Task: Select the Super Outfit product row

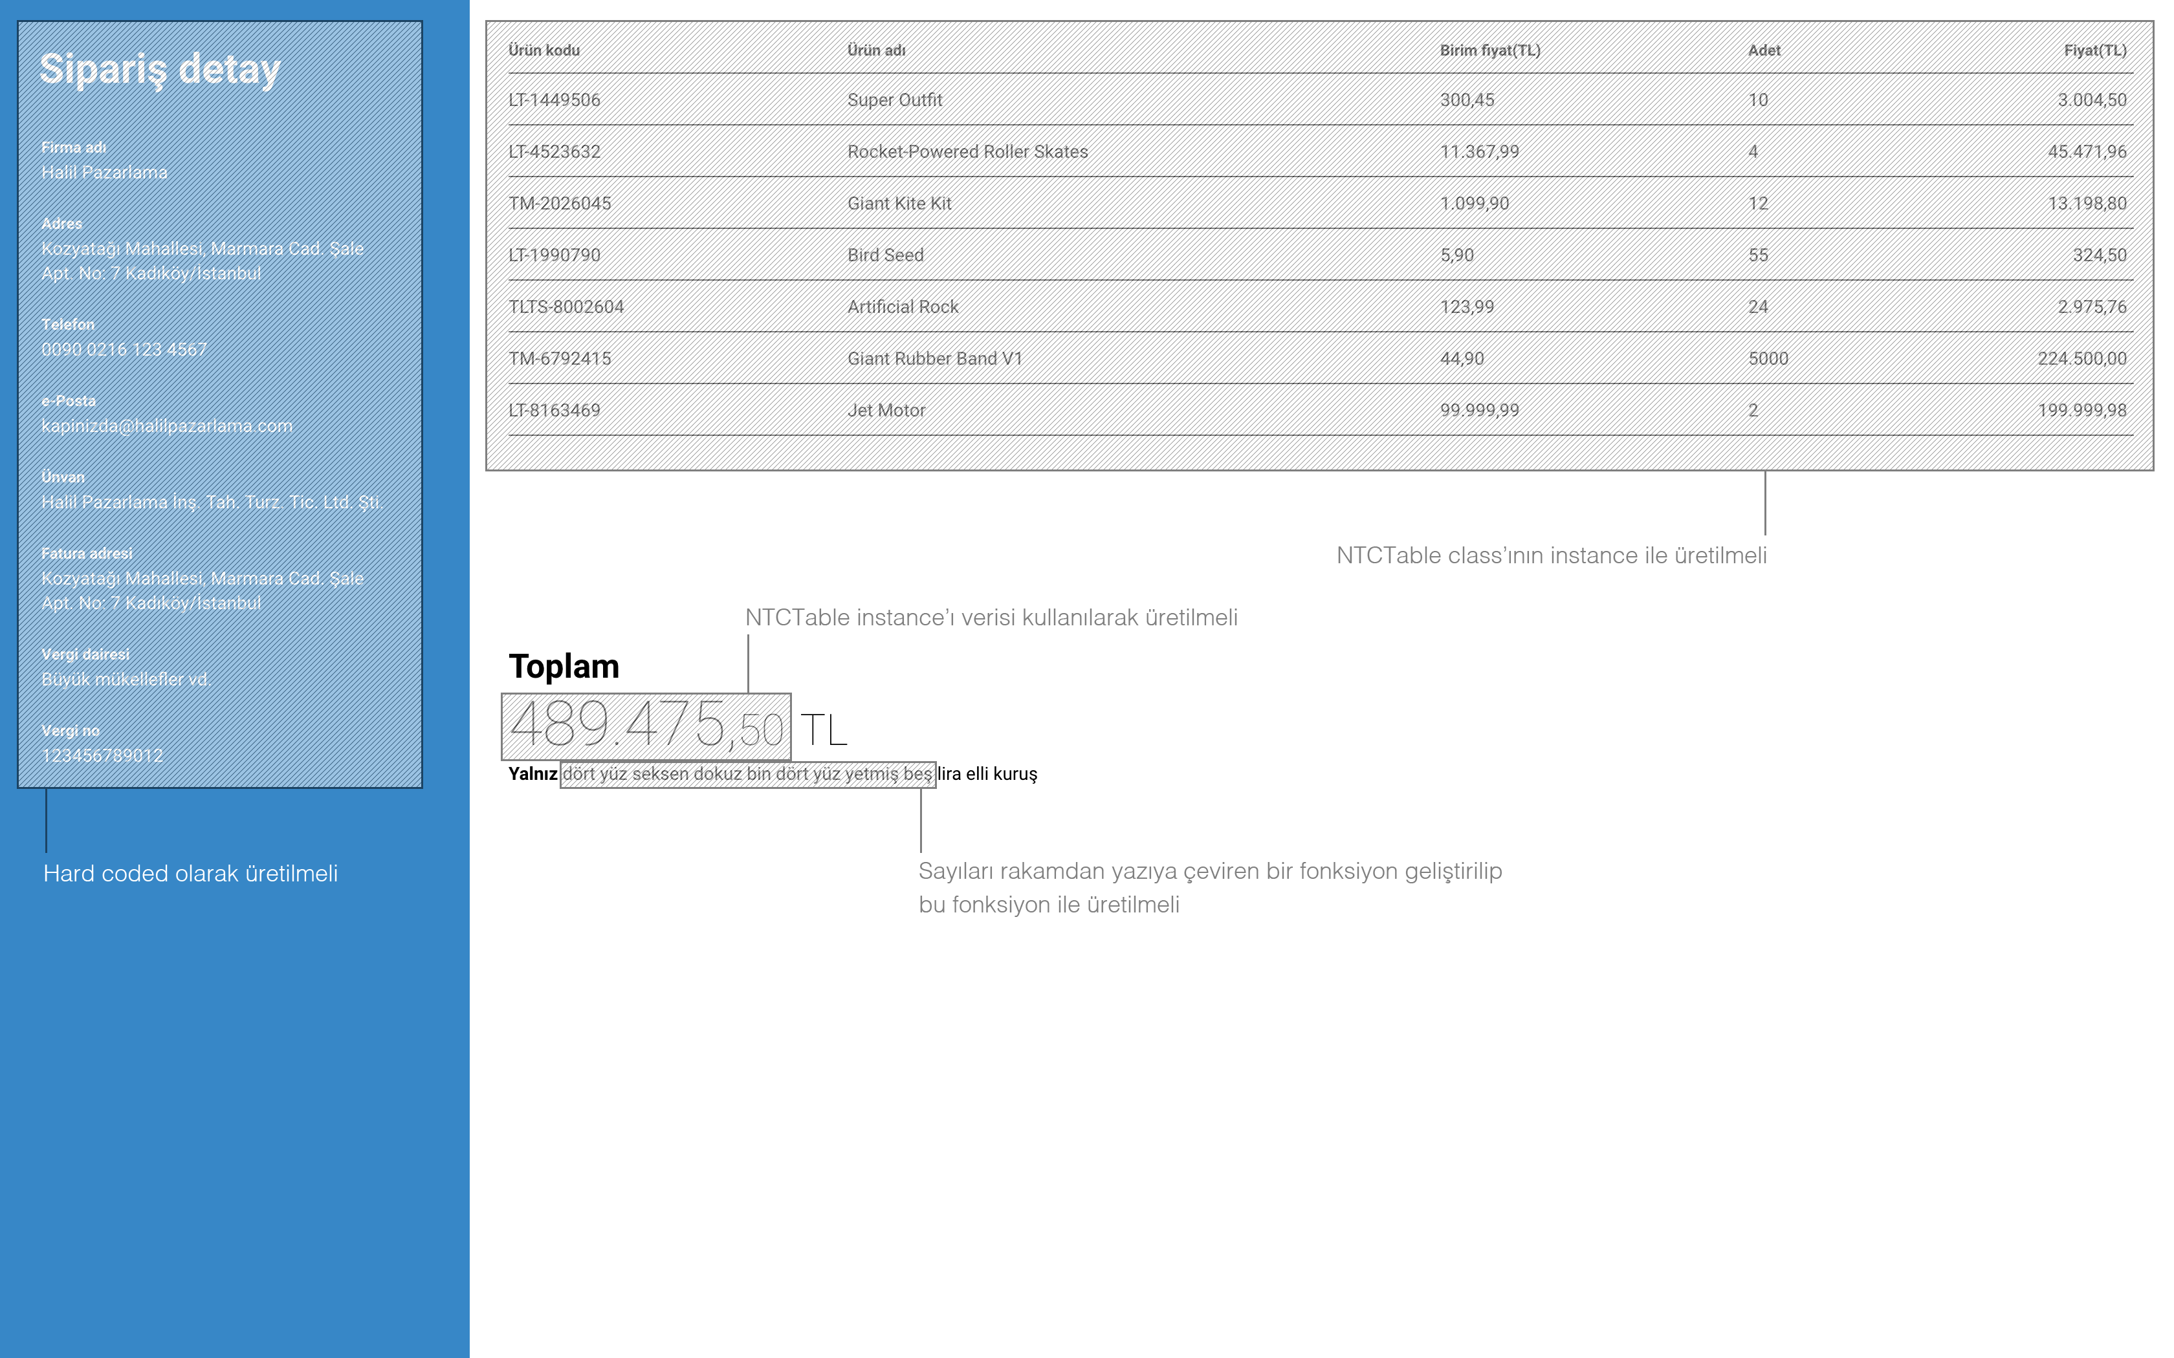Action: [x=895, y=100]
